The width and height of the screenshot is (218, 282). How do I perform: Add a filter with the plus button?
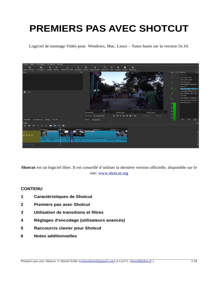pos(25,92)
